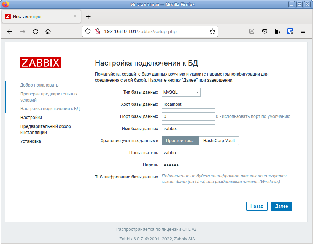Focus the Имя базы данных field
This screenshot has width=313, height=244.
pos(188,129)
